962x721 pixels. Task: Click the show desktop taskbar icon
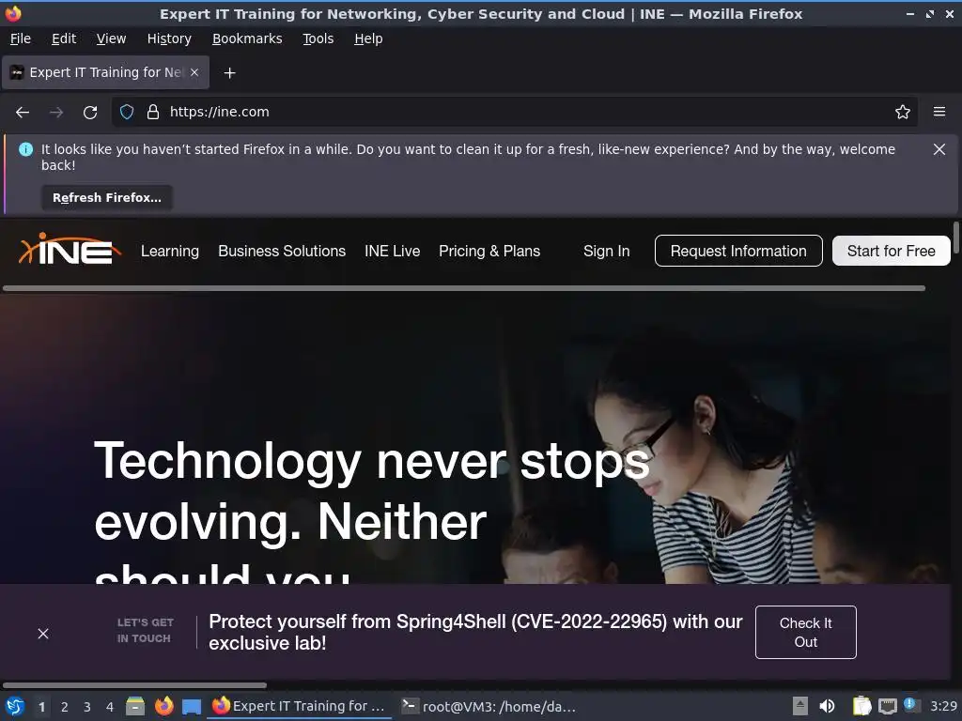[x=192, y=707]
